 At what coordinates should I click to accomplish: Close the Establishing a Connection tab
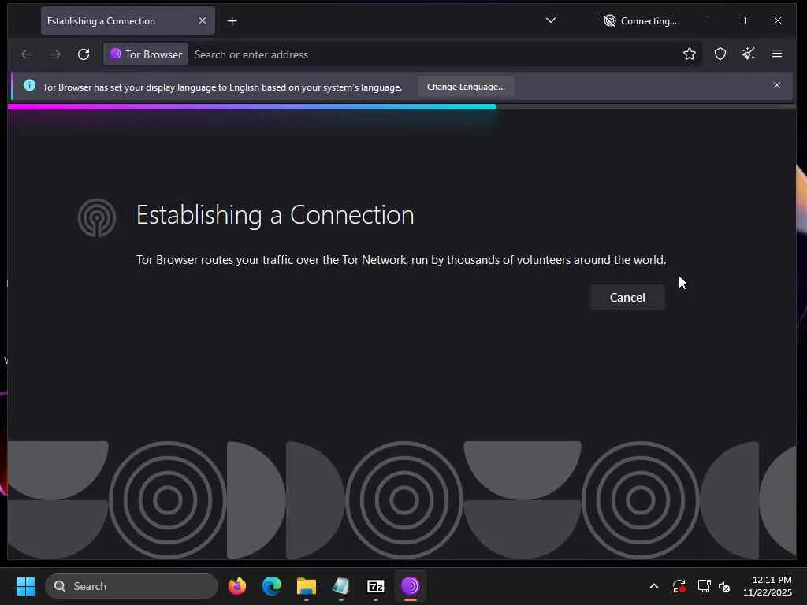click(203, 20)
